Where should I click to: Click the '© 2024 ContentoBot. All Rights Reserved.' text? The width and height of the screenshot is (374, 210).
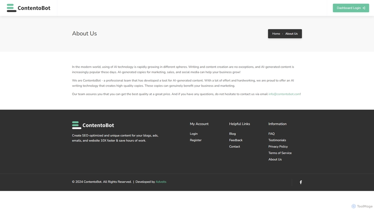(x=102, y=182)
